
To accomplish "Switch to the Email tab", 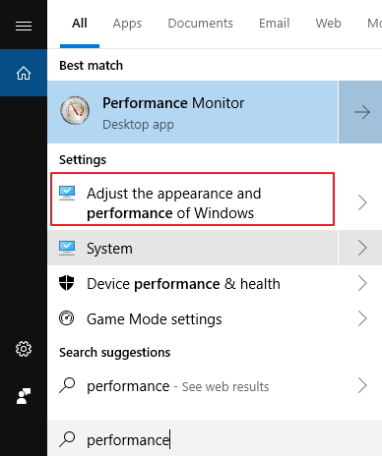I will 274,24.
